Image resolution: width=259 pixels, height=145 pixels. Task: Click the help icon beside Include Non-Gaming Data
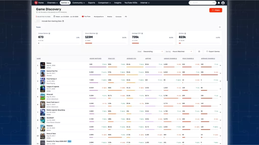pos(63,21)
